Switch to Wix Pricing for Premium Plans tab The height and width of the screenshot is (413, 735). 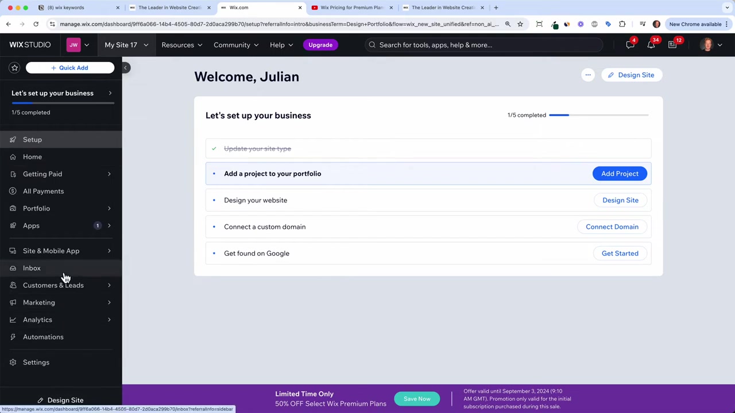(x=351, y=7)
